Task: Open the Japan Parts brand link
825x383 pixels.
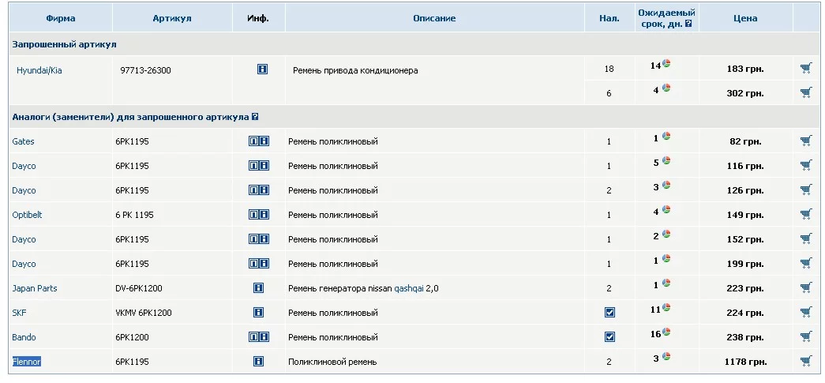Action: pyautogui.click(x=35, y=288)
